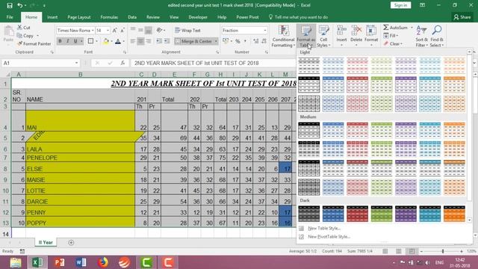Open Cell Styles gallery
Image resolution: width=478 pixels, height=269 pixels.
coord(323,31)
